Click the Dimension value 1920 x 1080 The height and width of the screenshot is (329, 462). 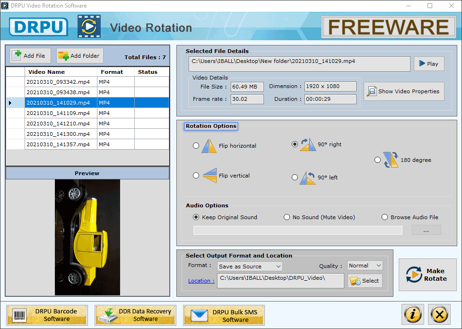pyautogui.click(x=330, y=86)
